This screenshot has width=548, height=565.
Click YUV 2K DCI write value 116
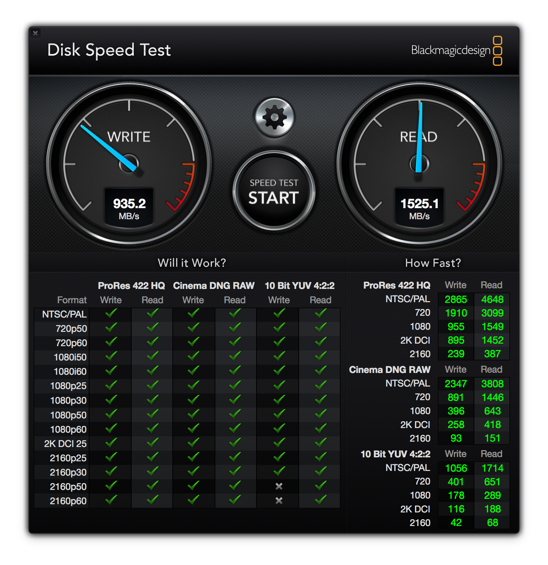[456, 509]
